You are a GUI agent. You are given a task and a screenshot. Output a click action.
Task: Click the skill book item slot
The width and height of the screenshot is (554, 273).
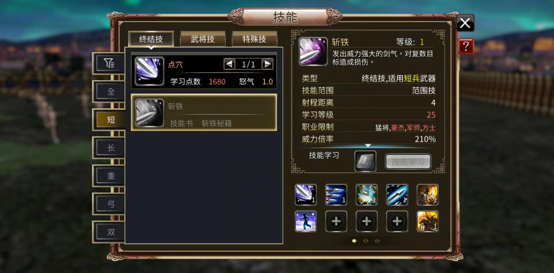tap(365, 161)
